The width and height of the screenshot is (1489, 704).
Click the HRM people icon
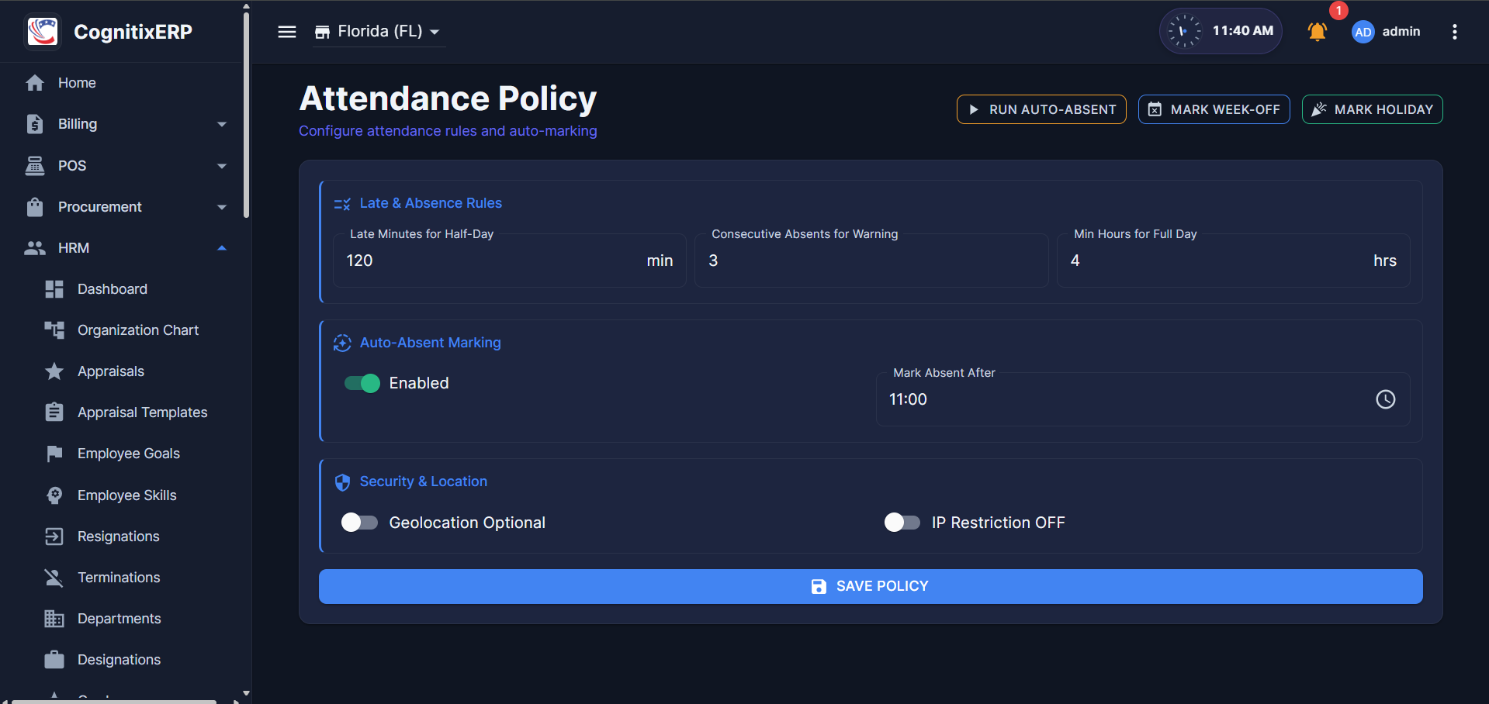click(x=35, y=248)
